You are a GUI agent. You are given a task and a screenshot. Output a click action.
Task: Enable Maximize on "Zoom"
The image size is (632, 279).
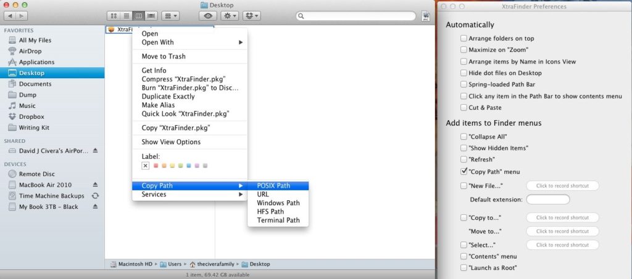[x=464, y=50]
